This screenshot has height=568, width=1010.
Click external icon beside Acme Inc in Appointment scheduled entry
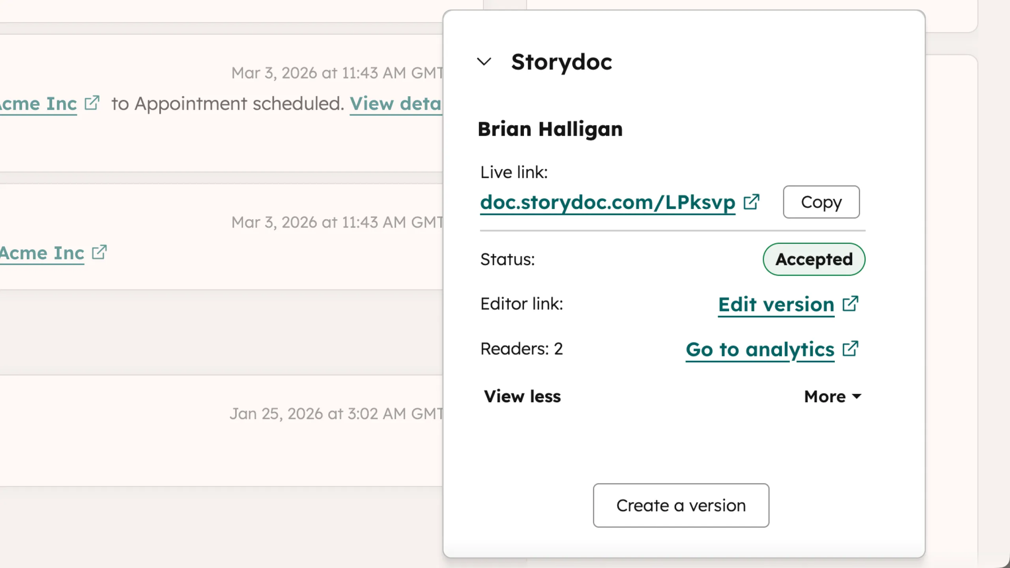pos(92,103)
